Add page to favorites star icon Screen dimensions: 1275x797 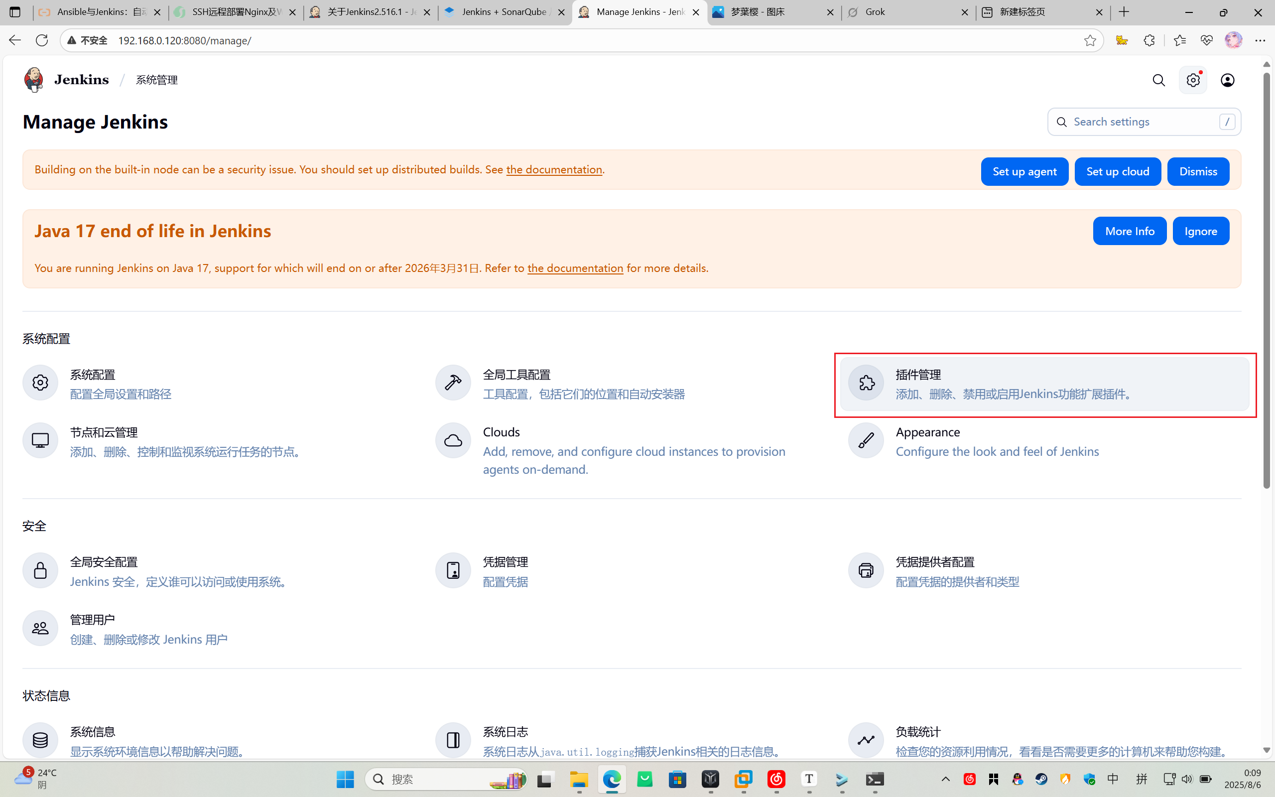(1090, 40)
